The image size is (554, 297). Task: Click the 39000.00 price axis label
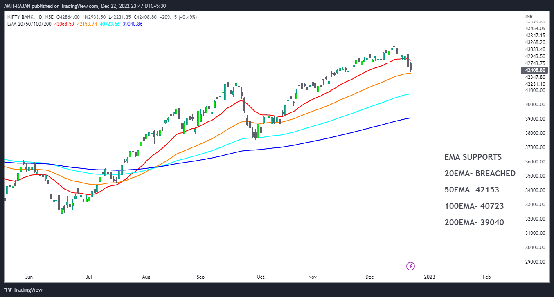click(x=535, y=119)
